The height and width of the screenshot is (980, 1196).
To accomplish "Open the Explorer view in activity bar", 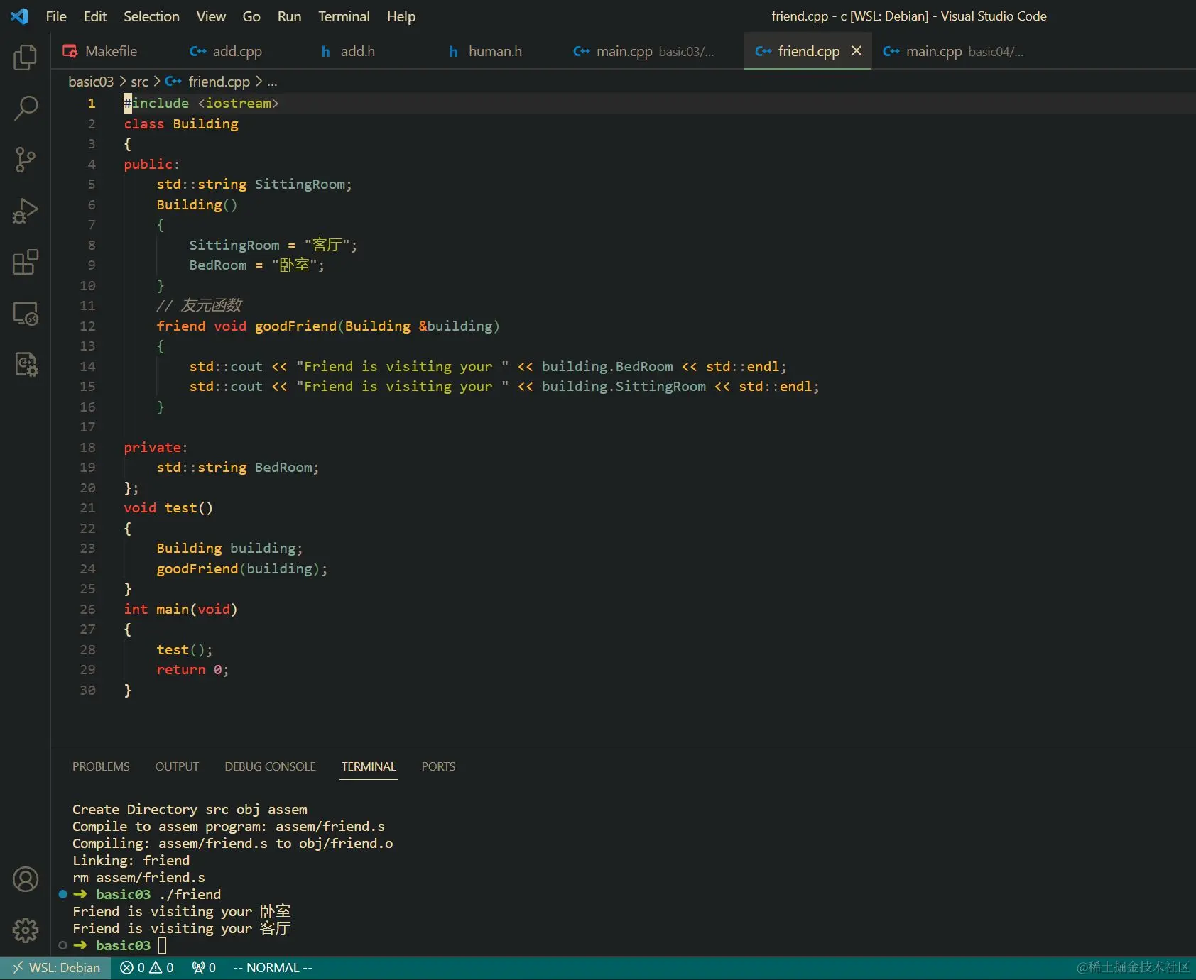I will pos(26,57).
